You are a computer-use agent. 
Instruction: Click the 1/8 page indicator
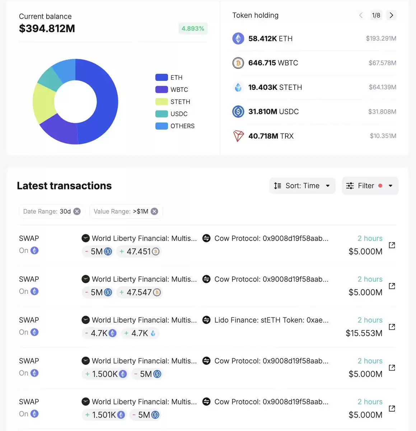click(376, 15)
